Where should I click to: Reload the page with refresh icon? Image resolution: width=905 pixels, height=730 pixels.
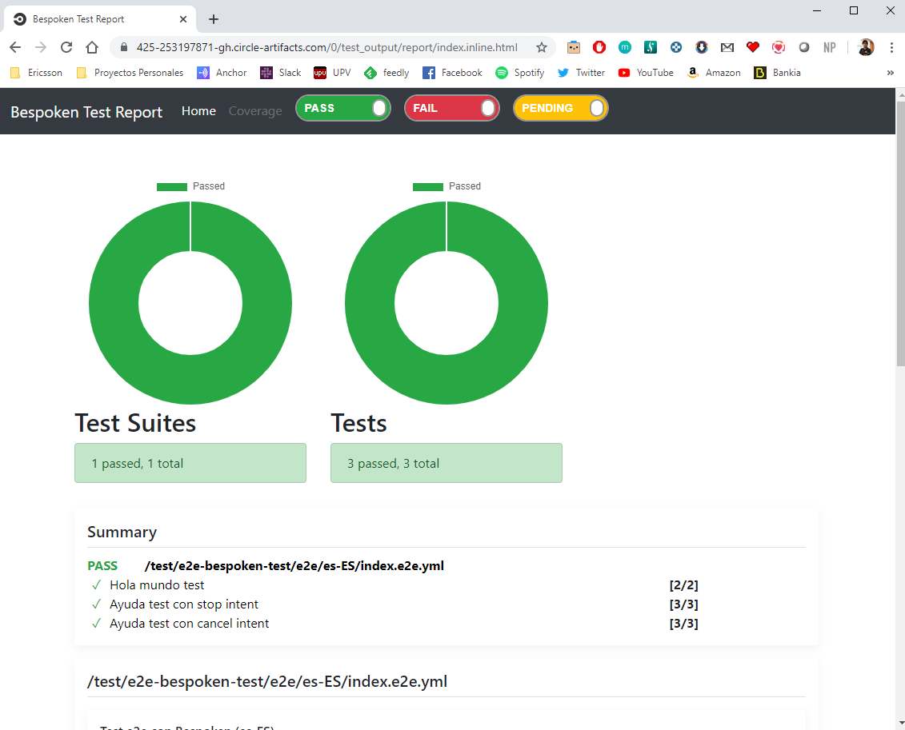[66, 47]
